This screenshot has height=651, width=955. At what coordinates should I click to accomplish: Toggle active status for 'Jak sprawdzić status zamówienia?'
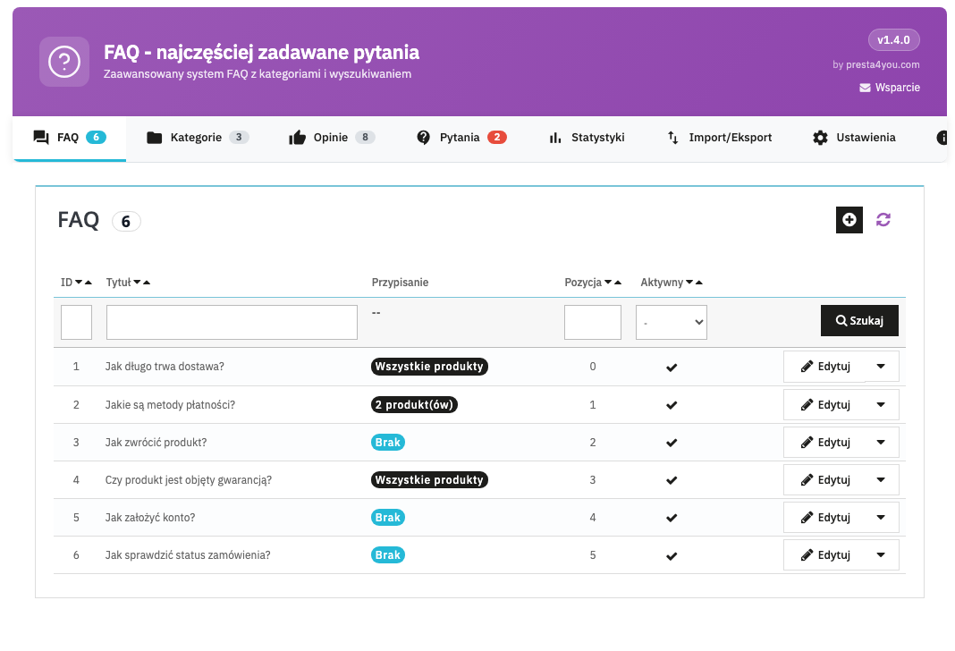(672, 556)
